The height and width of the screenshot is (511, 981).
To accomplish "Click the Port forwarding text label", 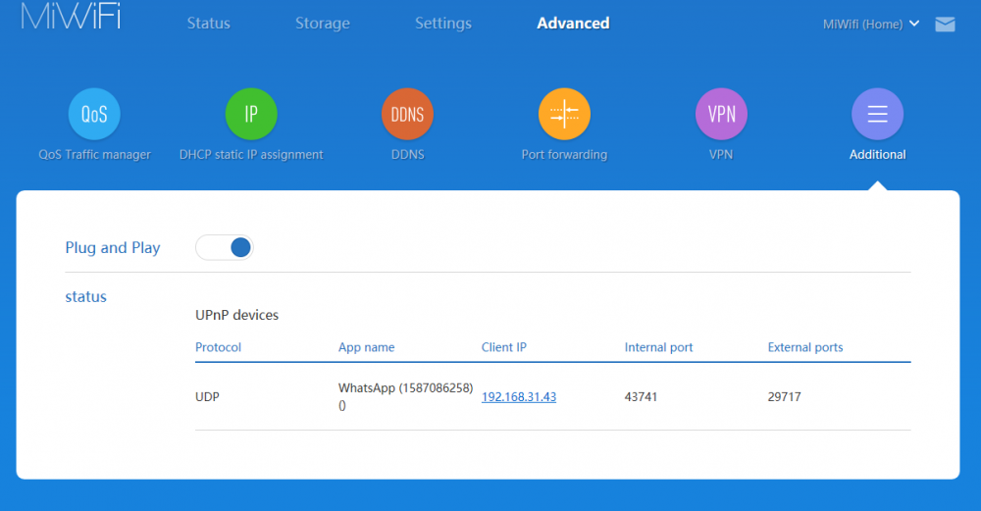I will pos(564,155).
